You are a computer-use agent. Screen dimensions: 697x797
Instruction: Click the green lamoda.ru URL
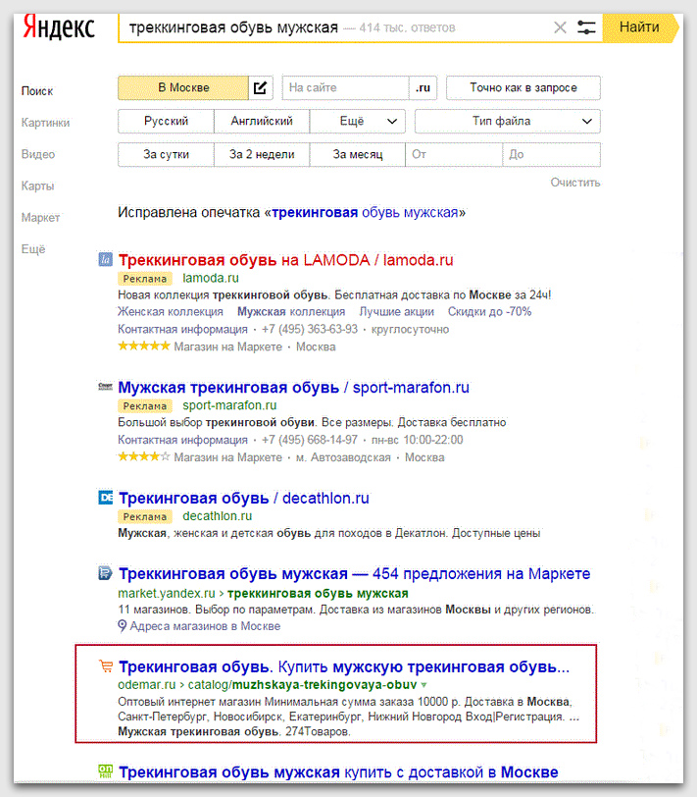(x=211, y=278)
